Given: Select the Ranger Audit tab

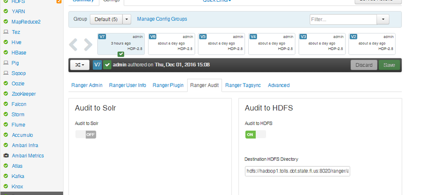Looking at the screenshot, I should click(x=205, y=85).
